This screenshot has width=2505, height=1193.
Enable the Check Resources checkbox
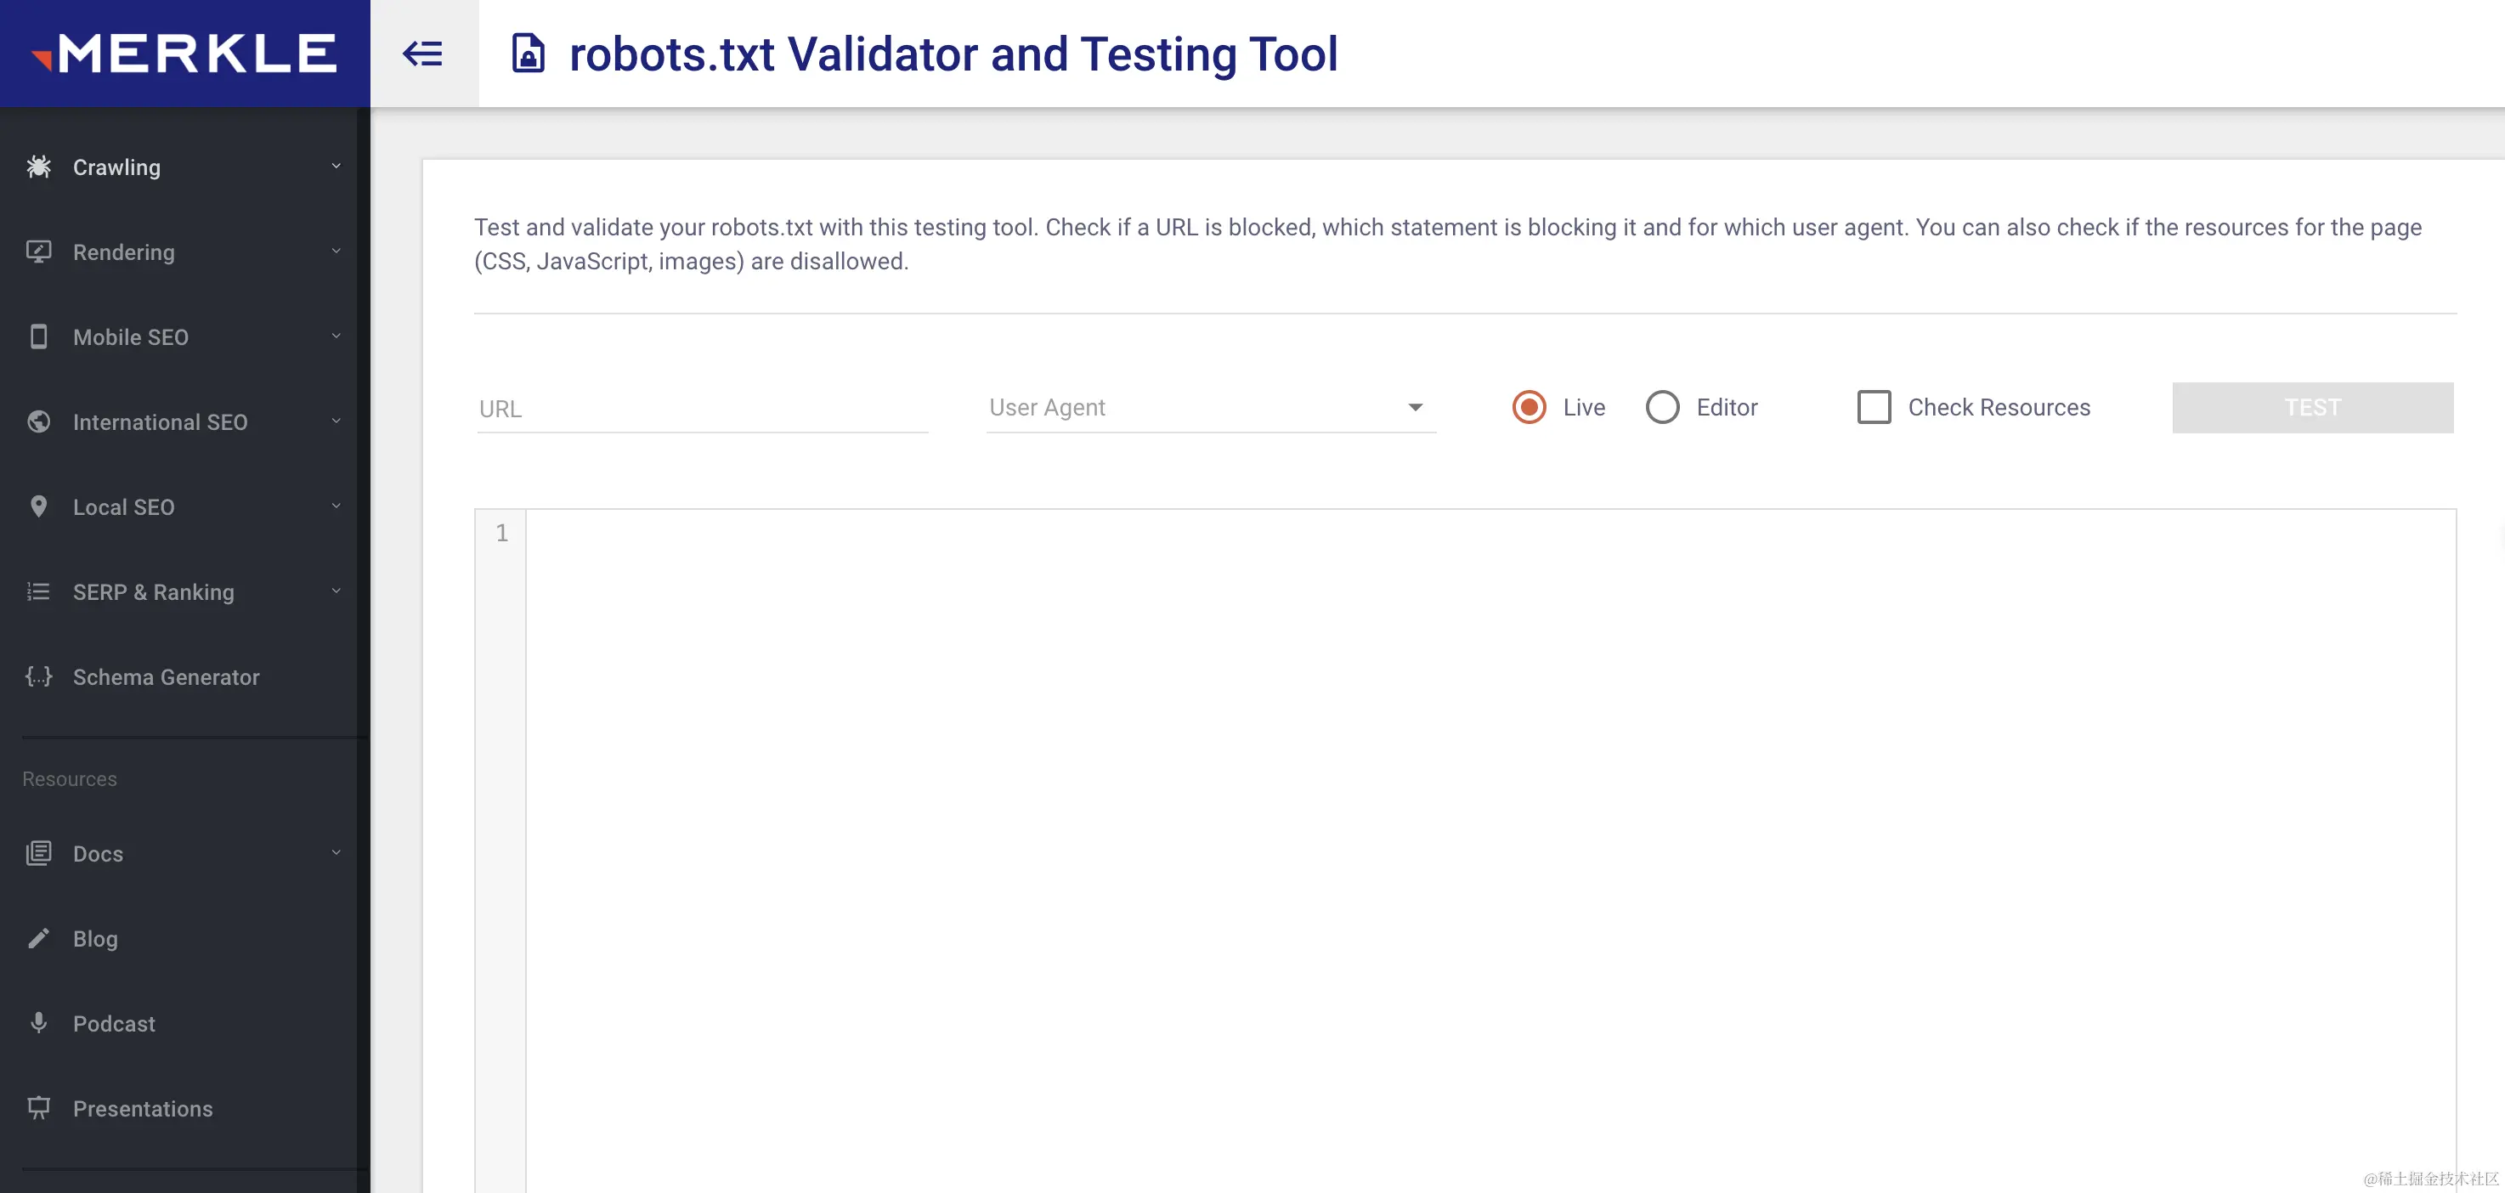click(1874, 407)
